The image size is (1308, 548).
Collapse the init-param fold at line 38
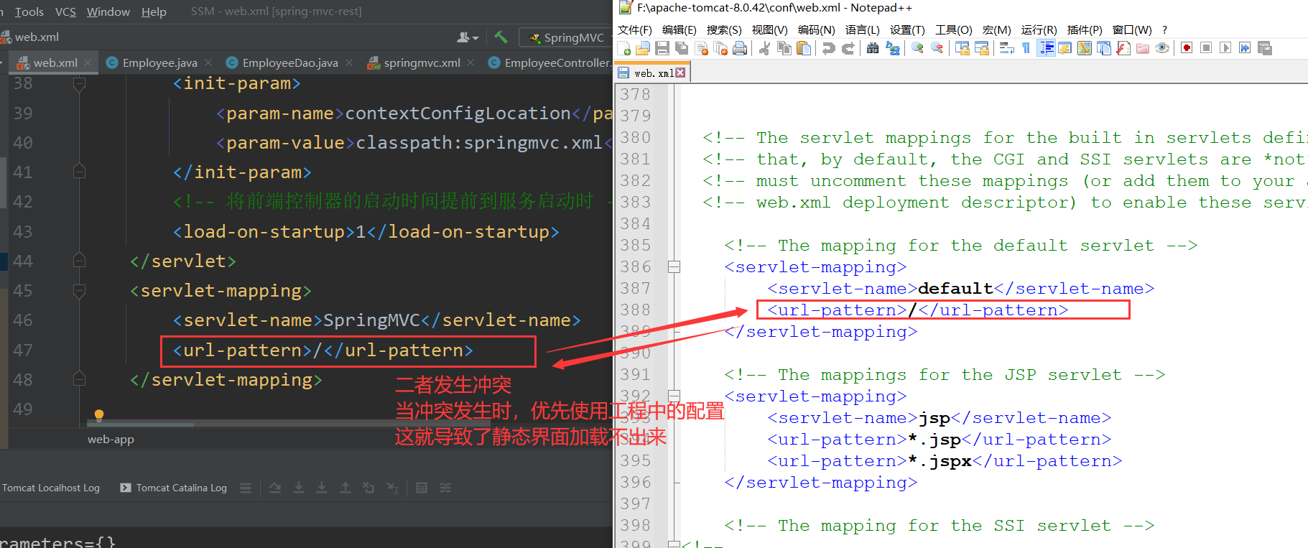tap(80, 84)
